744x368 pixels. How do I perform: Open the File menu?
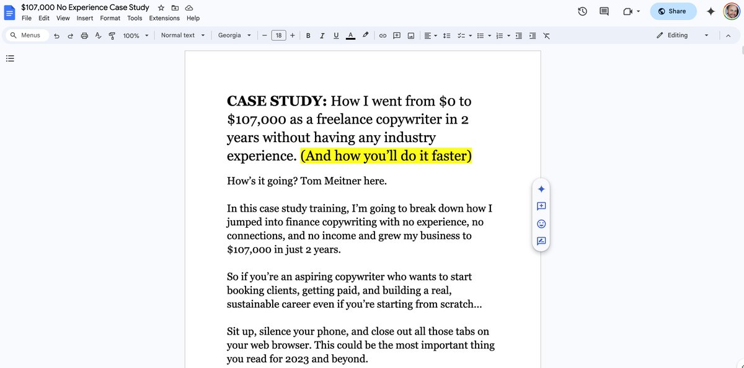pyautogui.click(x=27, y=18)
